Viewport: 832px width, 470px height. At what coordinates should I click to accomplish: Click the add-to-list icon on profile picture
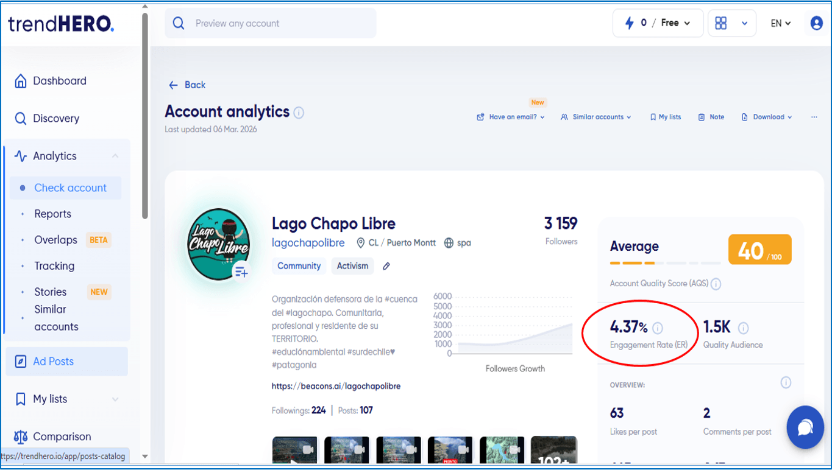pos(241,272)
